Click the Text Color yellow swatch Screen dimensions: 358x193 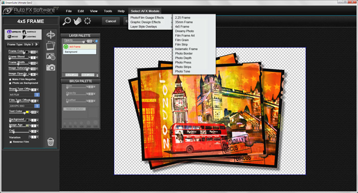point(27,112)
